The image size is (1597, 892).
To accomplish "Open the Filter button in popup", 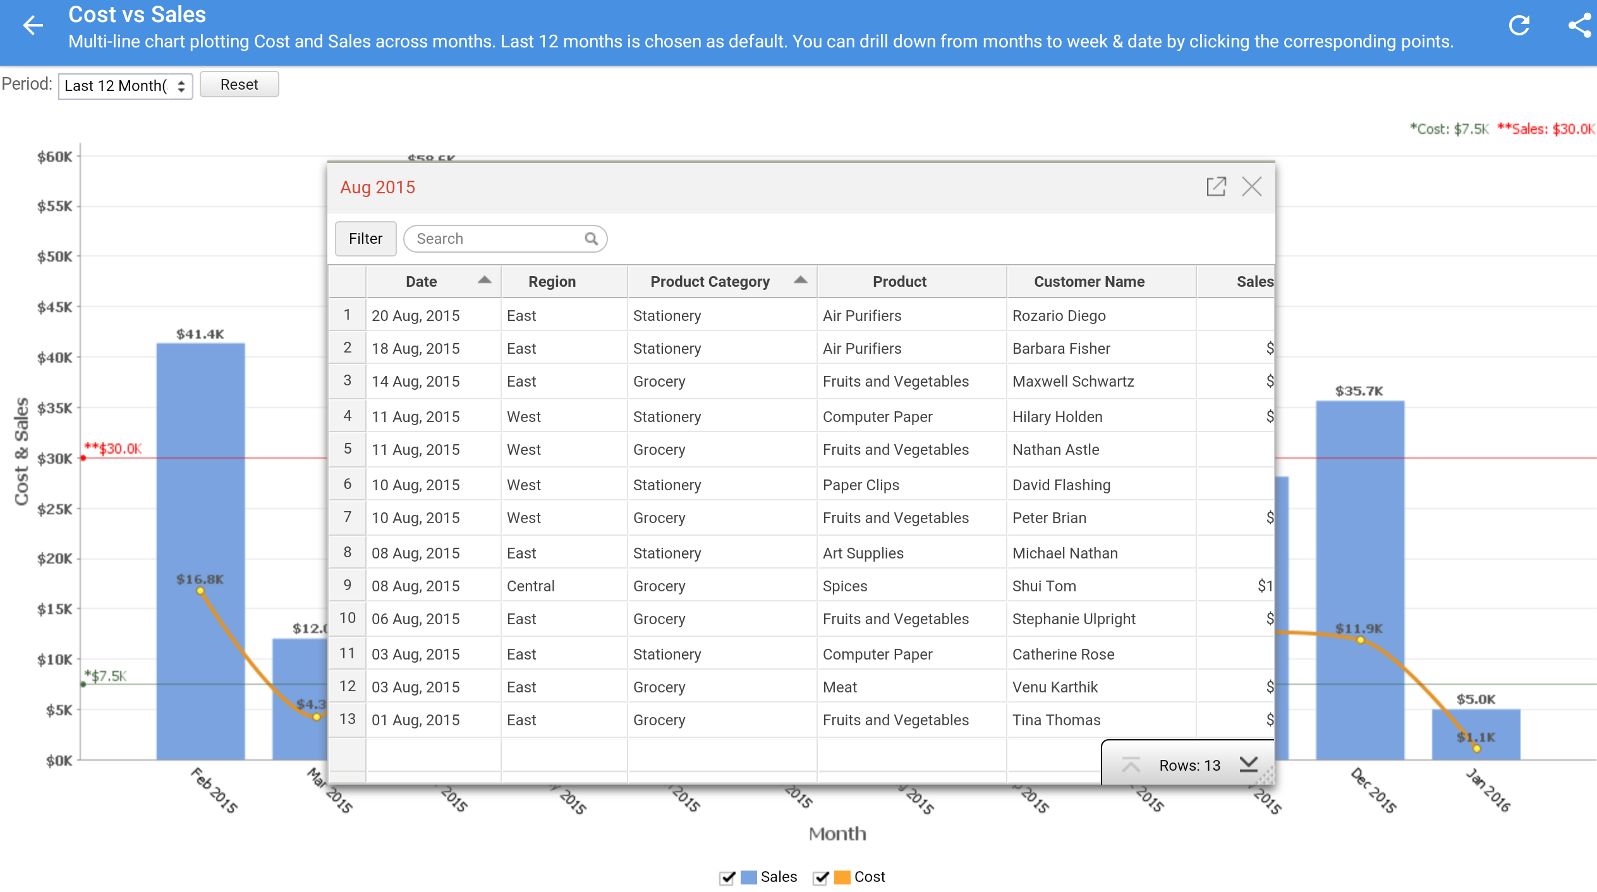I will [365, 239].
